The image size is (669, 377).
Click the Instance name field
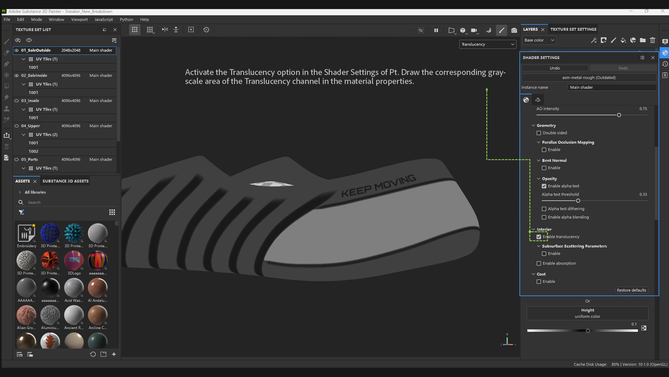click(x=612, y=87)
